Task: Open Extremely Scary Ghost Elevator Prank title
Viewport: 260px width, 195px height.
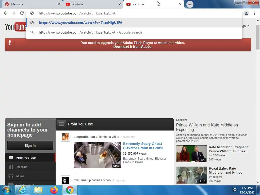Action: [143, 146]
